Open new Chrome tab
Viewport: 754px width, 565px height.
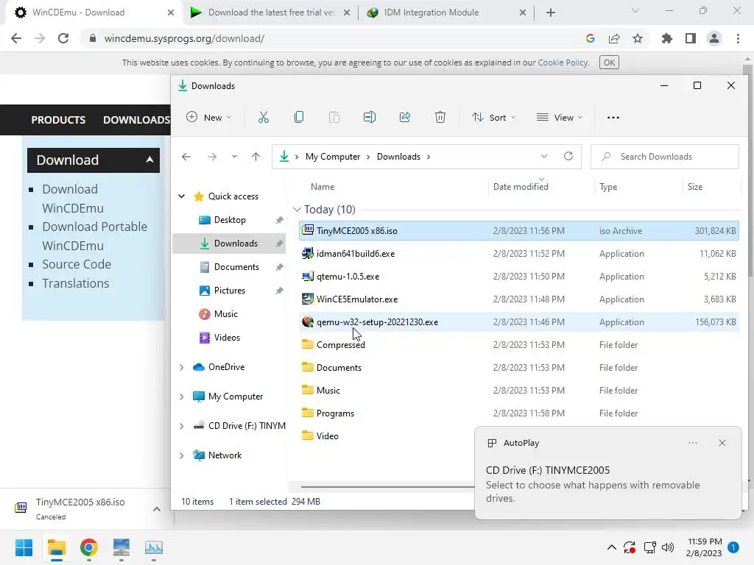(551, 13)
